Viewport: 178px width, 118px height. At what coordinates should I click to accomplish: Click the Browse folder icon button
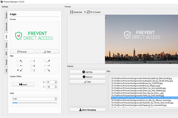pos(22,52)
